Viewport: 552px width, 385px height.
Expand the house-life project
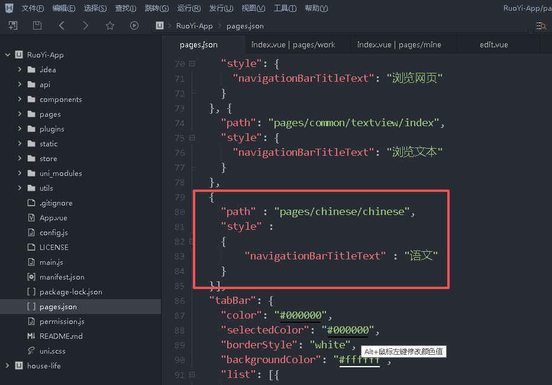pyautogui.click(x=8, y=366)
